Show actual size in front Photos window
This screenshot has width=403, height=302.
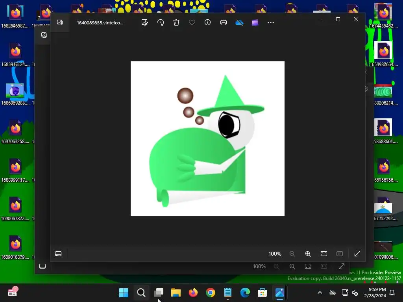click(x=340, y=254)
